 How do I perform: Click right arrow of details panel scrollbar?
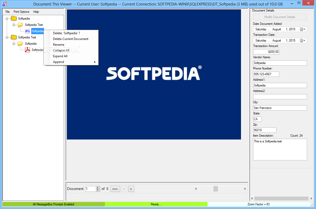(x=311, y=199)
